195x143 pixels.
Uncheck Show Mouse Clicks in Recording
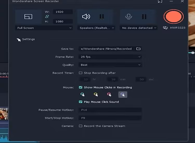point(80,87)
